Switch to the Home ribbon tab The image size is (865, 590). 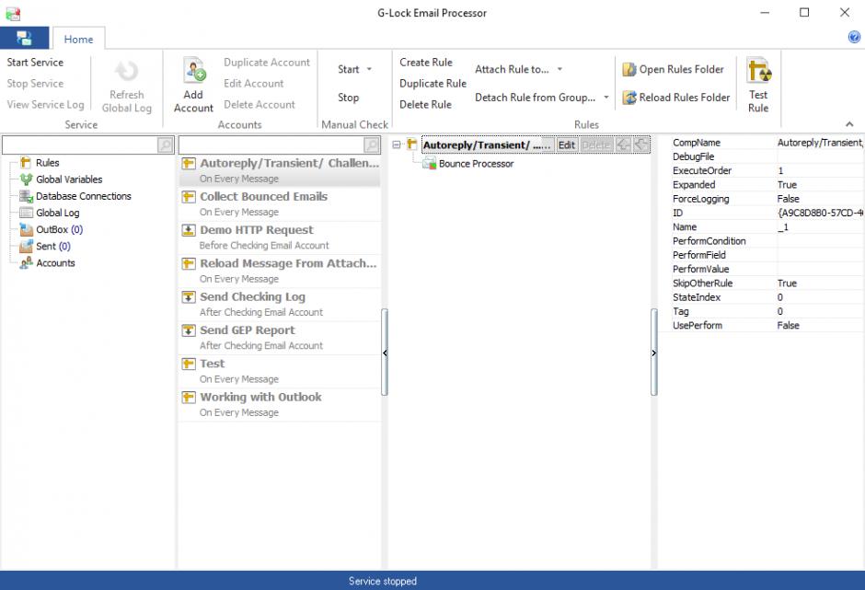click(78, 40)
